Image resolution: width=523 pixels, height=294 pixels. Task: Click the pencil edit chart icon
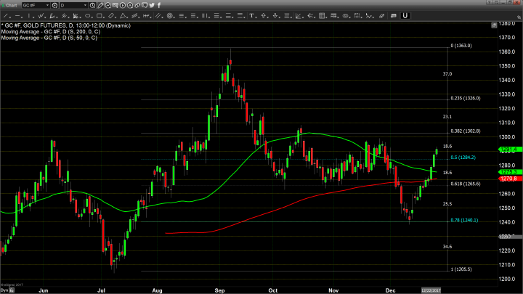point(100,5)
